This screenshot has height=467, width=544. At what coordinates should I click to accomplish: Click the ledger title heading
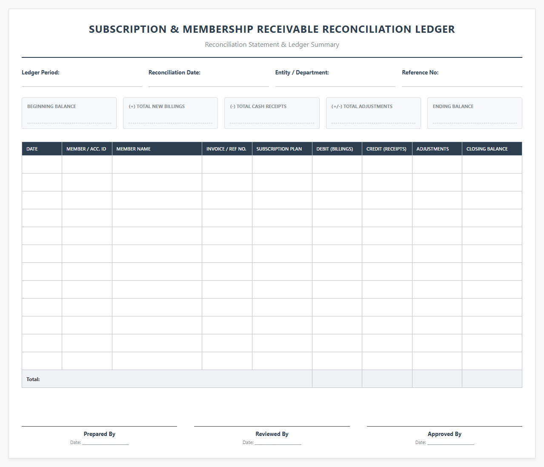(x=272, y=29)
